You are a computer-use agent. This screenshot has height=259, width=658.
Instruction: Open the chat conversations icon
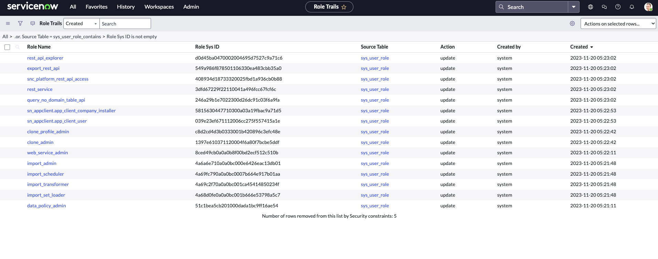(x=604, y=7)
